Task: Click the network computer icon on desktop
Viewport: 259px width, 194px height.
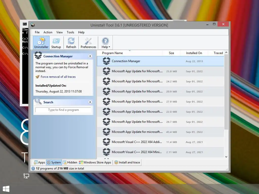Action: [x=26, y=176]
